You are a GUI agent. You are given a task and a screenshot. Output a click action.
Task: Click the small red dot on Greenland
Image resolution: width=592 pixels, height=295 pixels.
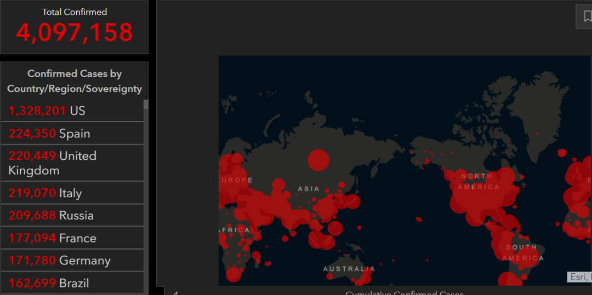[x=537, y=134]
